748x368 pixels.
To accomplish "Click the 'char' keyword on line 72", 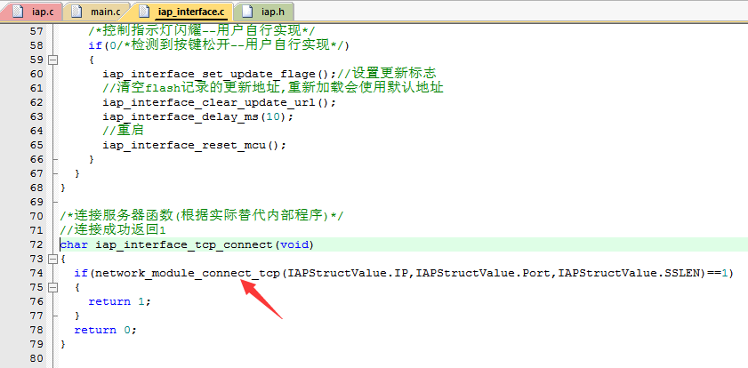I will coord(74,245).
